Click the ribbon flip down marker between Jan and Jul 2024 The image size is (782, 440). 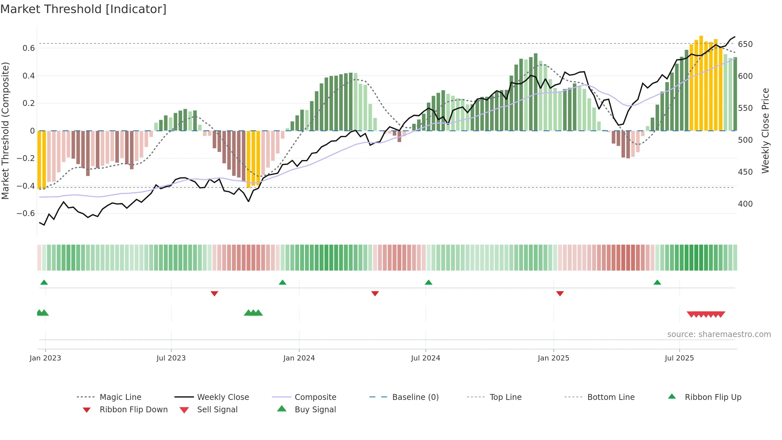pyautogui.click(x=375, y=294)
